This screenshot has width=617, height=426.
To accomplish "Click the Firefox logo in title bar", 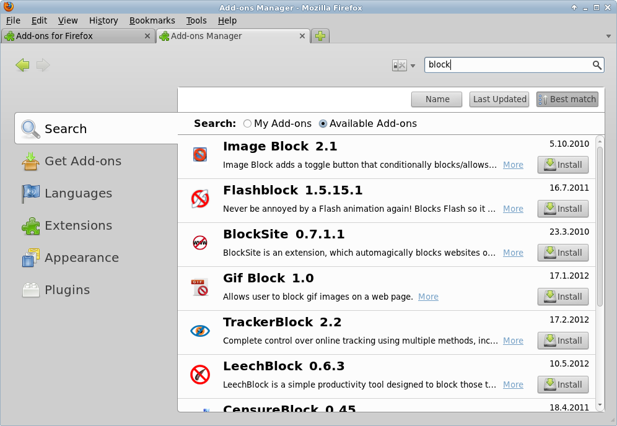I will (8, 7).
